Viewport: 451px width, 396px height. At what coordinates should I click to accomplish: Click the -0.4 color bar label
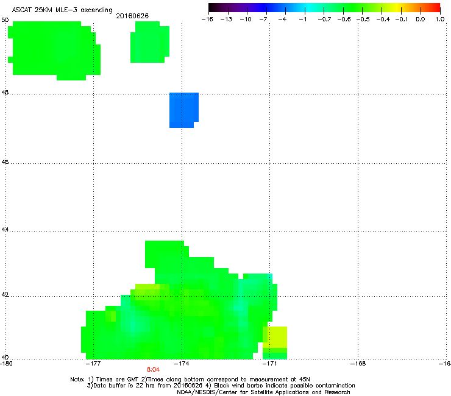383,19
